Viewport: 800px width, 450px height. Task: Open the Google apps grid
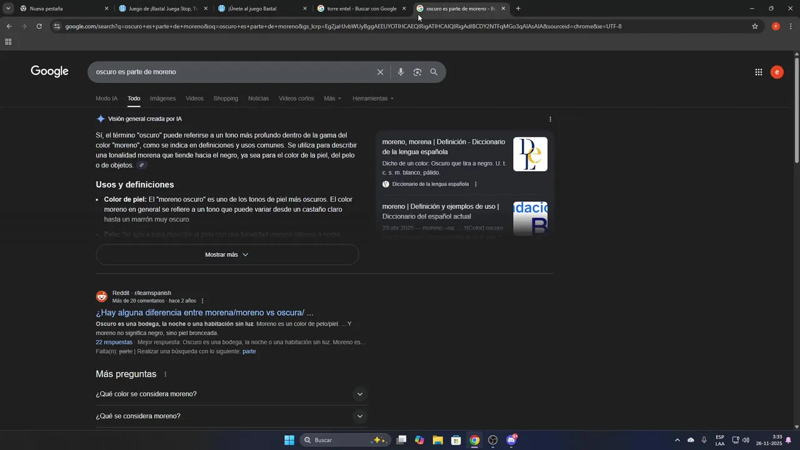click(759, 72)
